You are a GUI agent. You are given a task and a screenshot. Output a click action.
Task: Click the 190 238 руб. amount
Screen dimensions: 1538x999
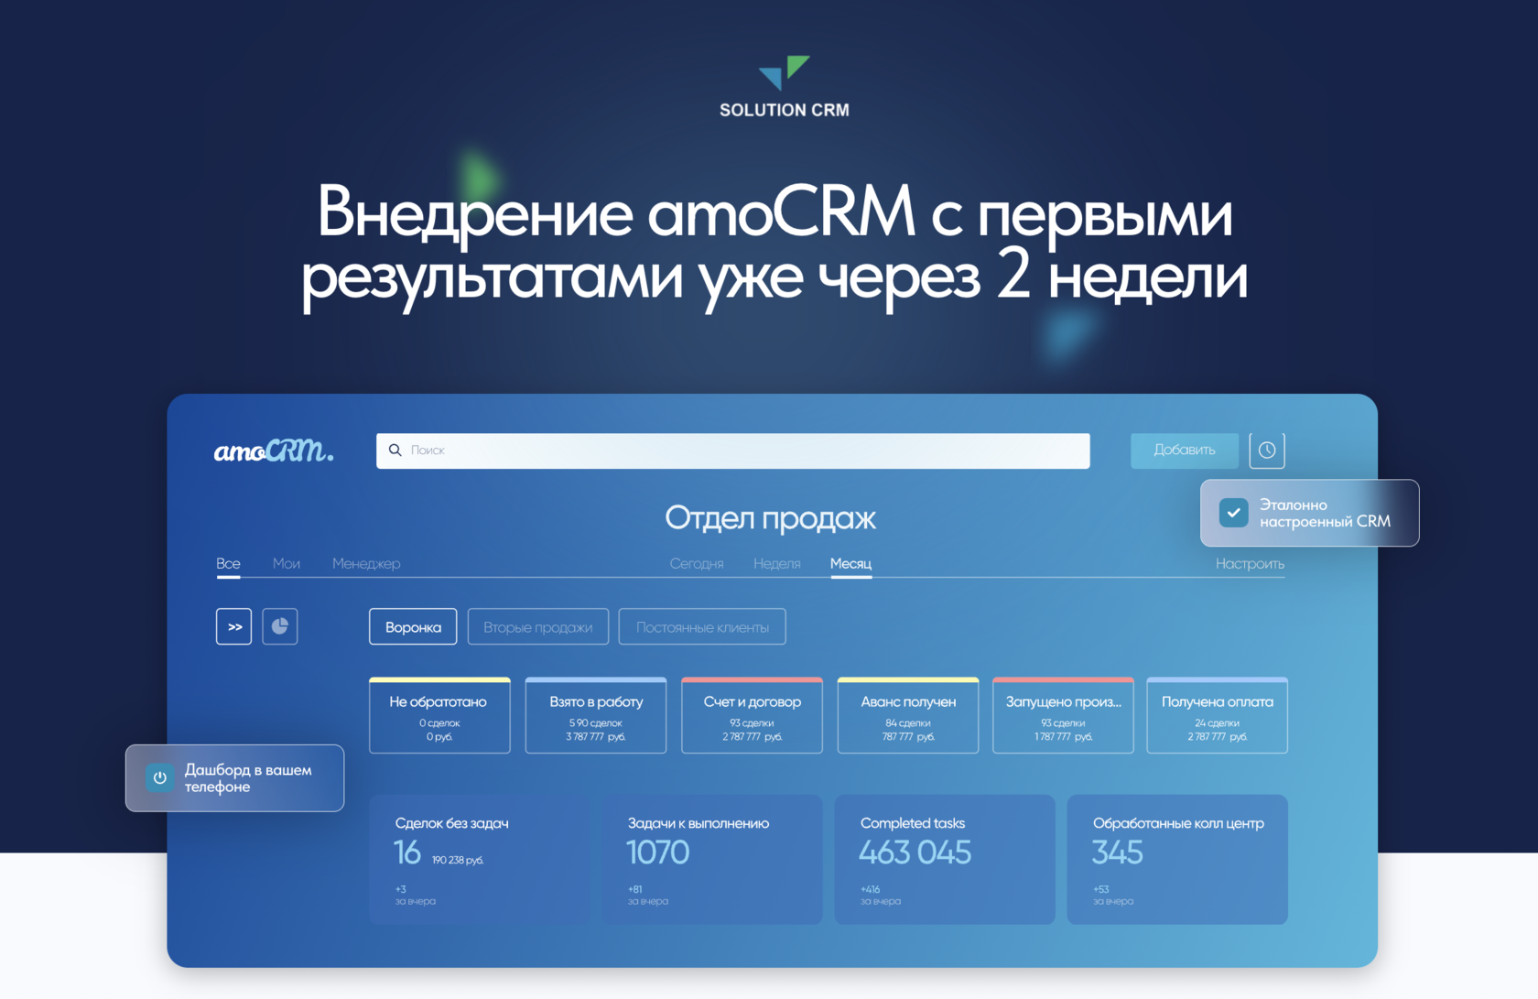click(458, 861)
